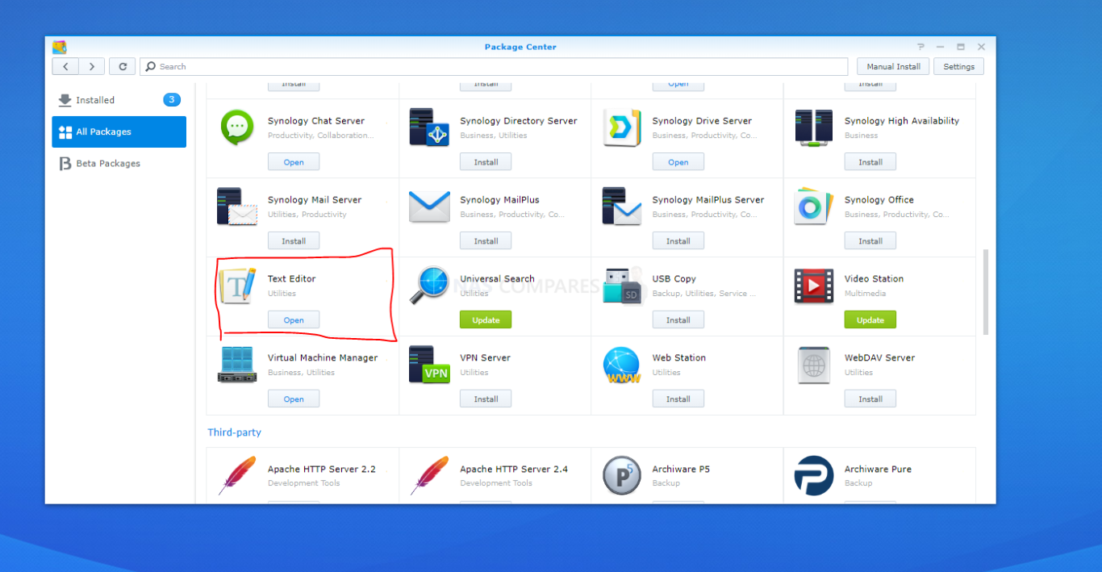Click the Manual Install button

893,67
